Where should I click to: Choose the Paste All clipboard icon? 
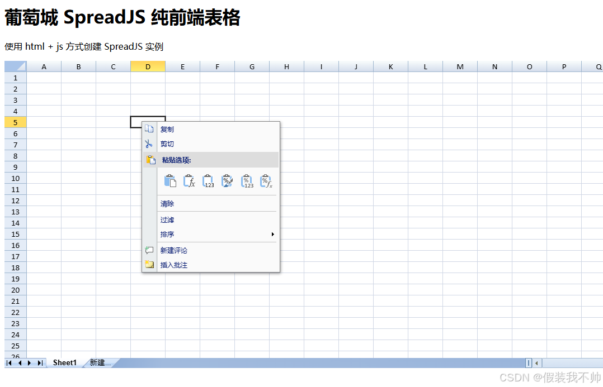tap(170, 181)
